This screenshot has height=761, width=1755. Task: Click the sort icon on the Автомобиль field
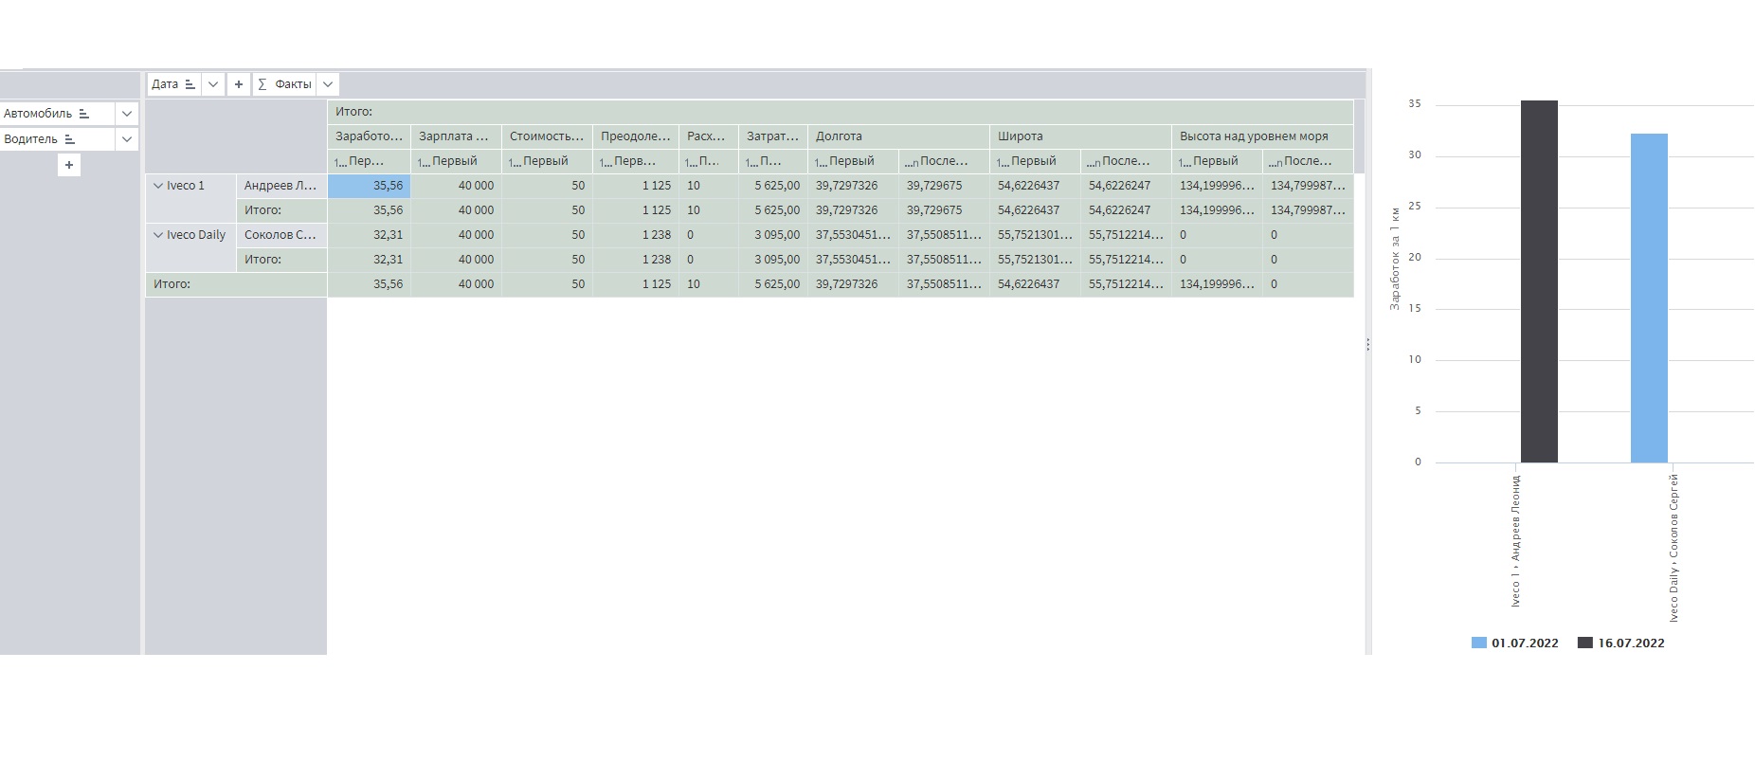point(83,114)
